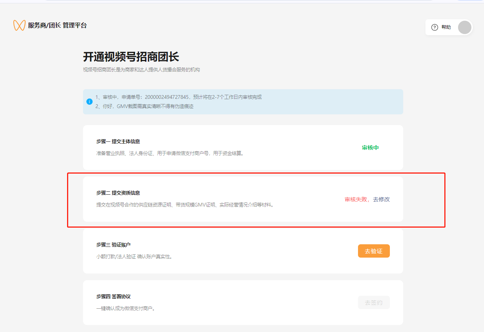The width and height of the screenshot is (484, 332).
Task: Click the orange 去验证 button
Action: (374, 251)
